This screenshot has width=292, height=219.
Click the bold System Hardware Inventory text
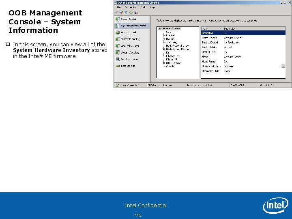52,50
